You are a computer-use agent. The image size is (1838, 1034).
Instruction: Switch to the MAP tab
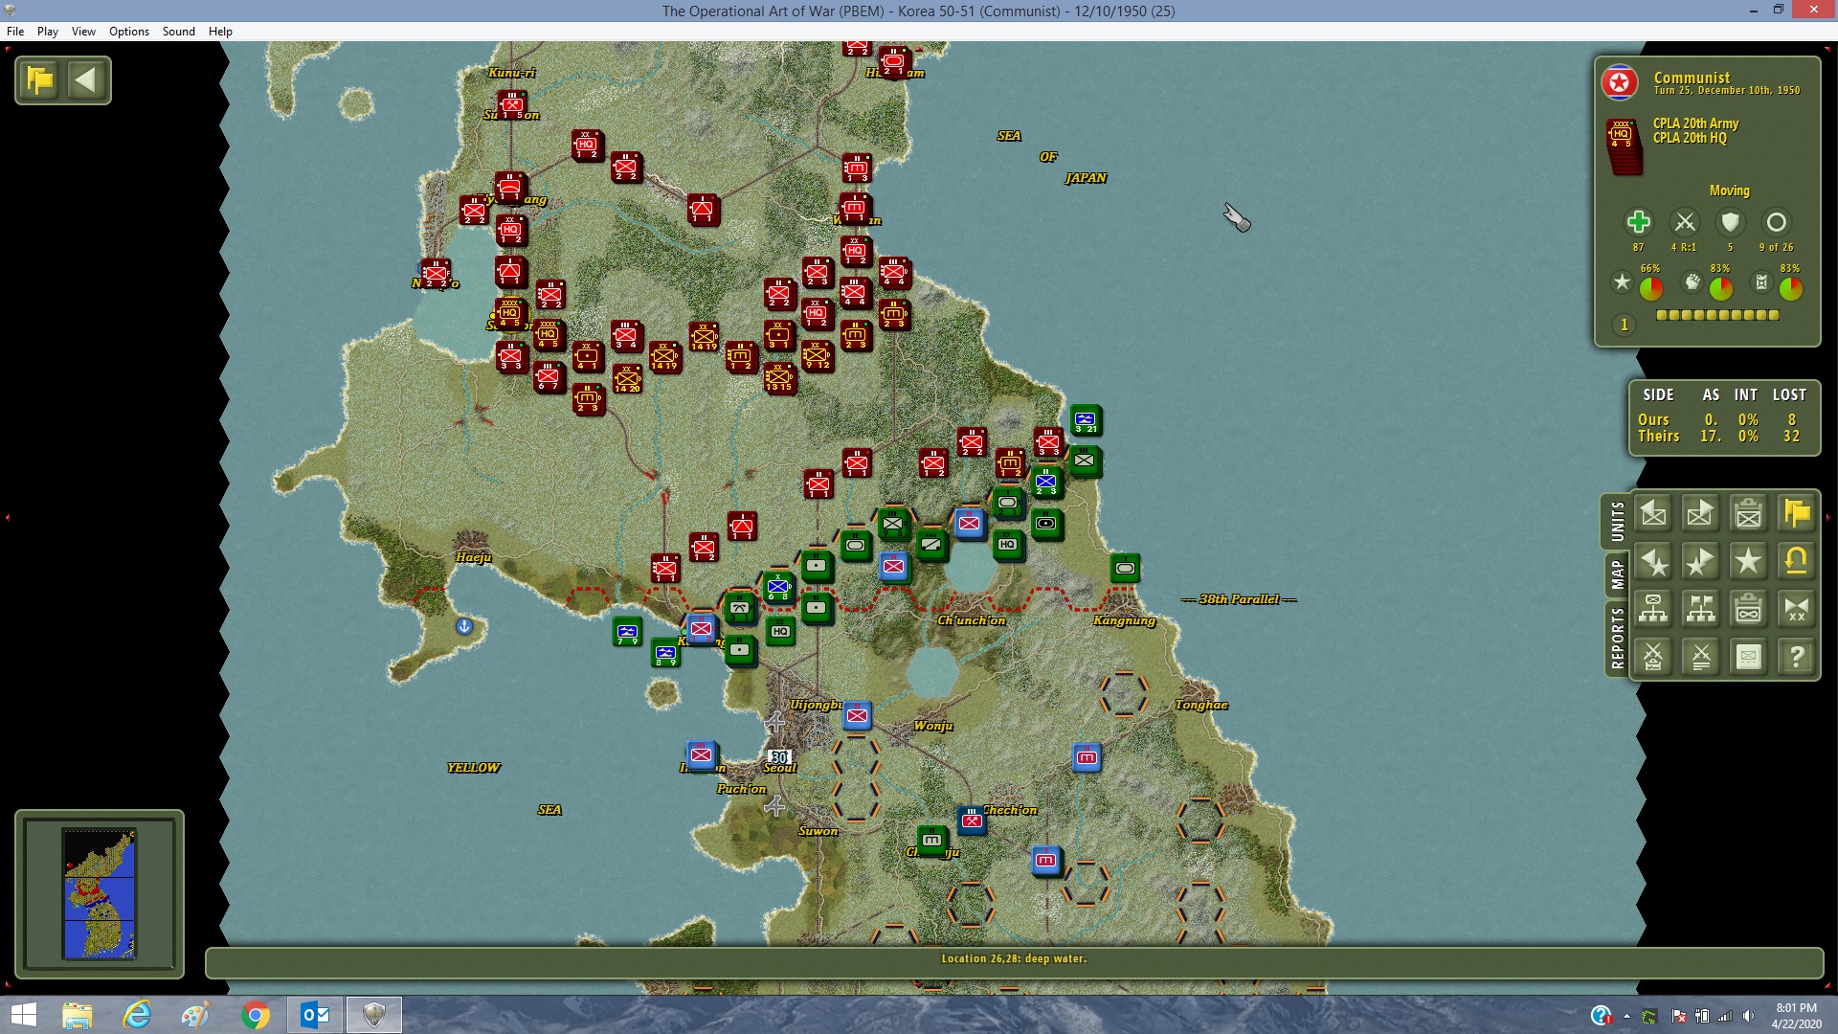tap(1617, 574)
